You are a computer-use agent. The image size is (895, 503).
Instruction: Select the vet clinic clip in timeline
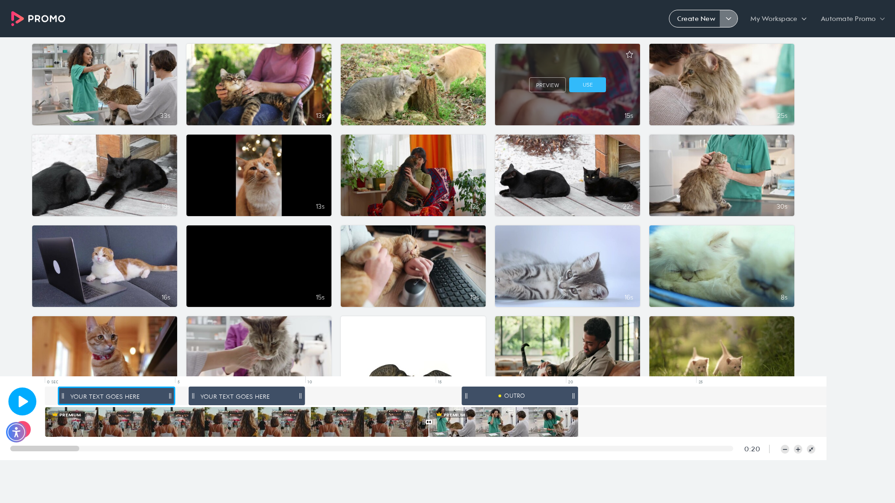pos(503,422)
